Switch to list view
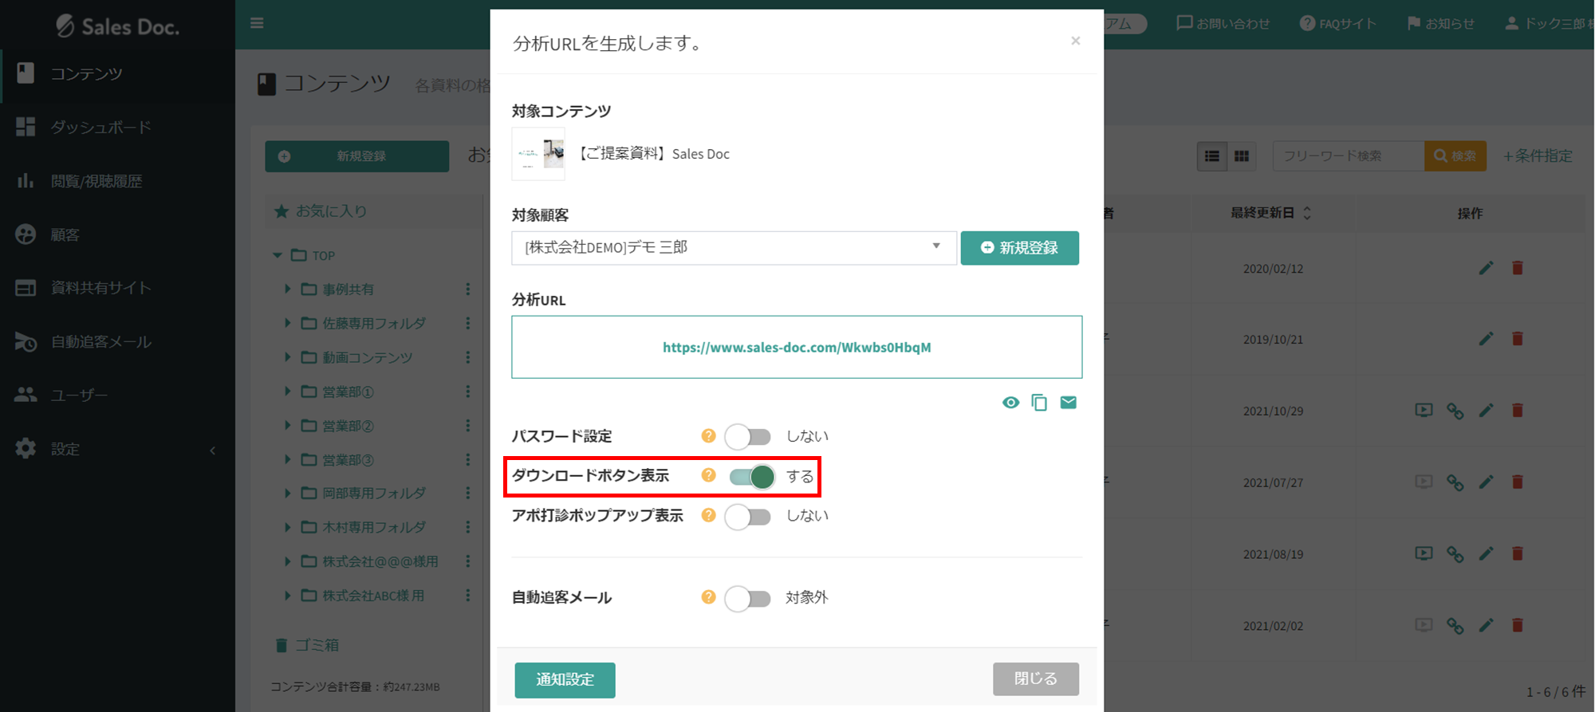The width and height of the screenshot is (1595, 712). point(1212,156)
